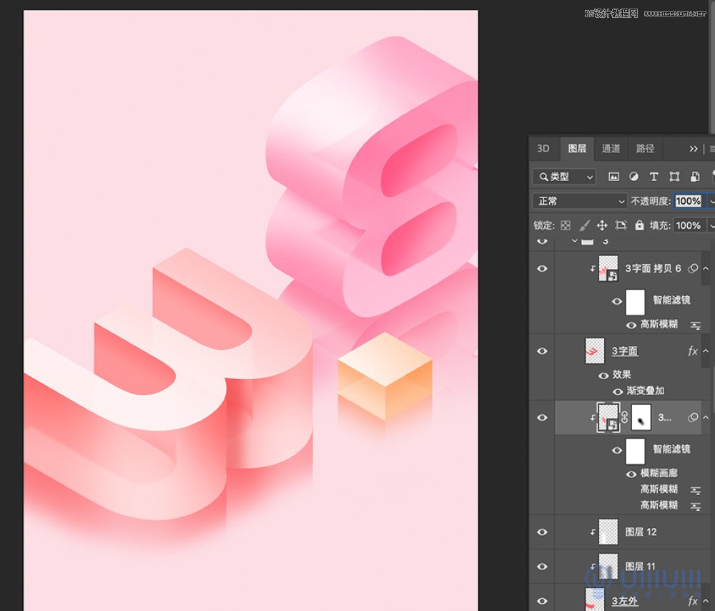Click the adjustment layer filter icon
Screen dimensions: 715x611
633,177
